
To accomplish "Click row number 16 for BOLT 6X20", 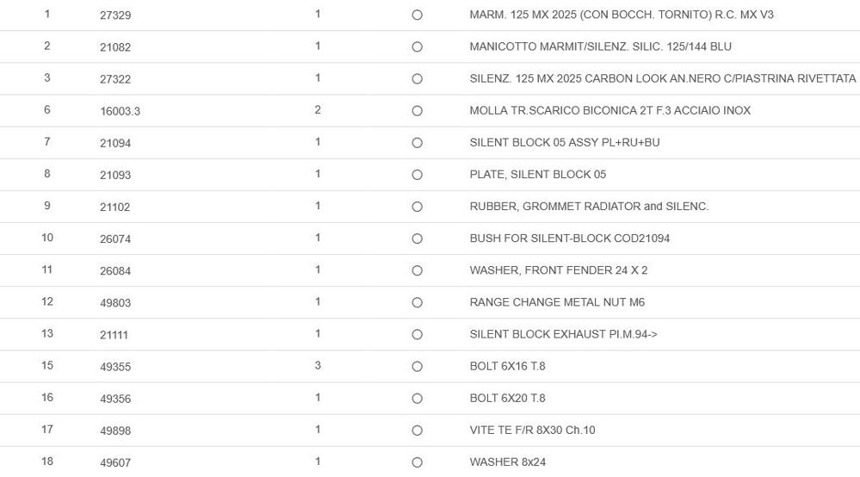I will pos(47,398).
